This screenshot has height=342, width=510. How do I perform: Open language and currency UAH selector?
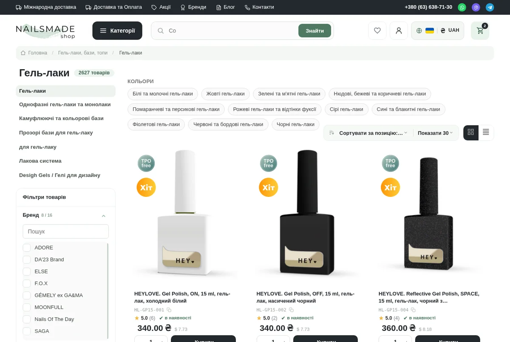(437, 31)
